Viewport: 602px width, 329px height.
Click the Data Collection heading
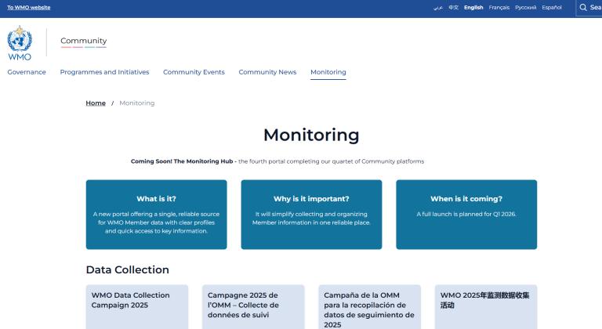tap(128, 269)
